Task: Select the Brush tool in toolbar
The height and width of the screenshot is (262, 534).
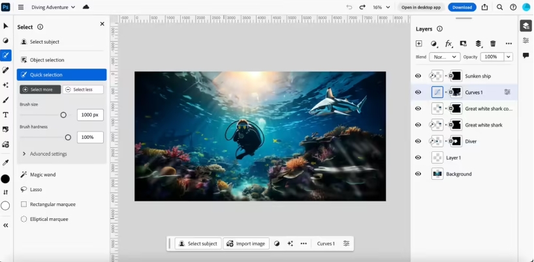Action: coord(6,100)
